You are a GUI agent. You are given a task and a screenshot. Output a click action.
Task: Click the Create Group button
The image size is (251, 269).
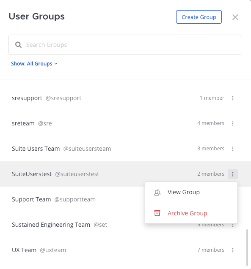click(x=199, y=17)
